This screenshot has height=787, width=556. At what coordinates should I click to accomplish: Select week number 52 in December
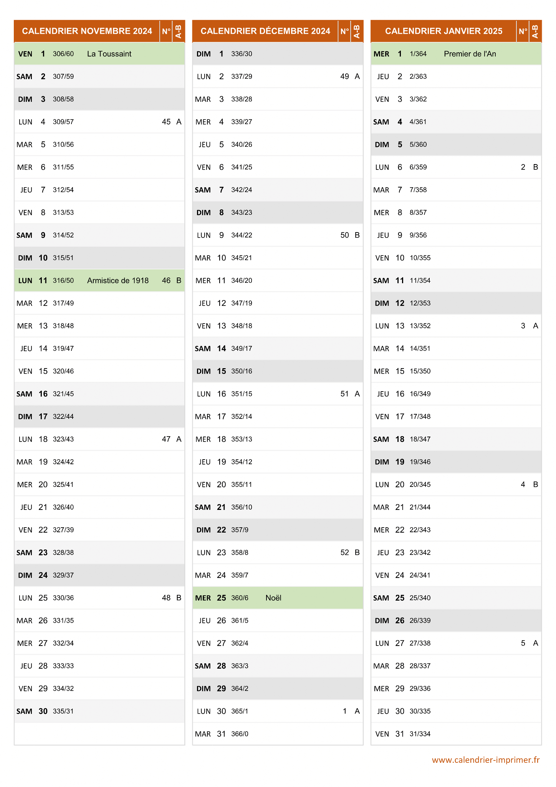coord(344,553)
